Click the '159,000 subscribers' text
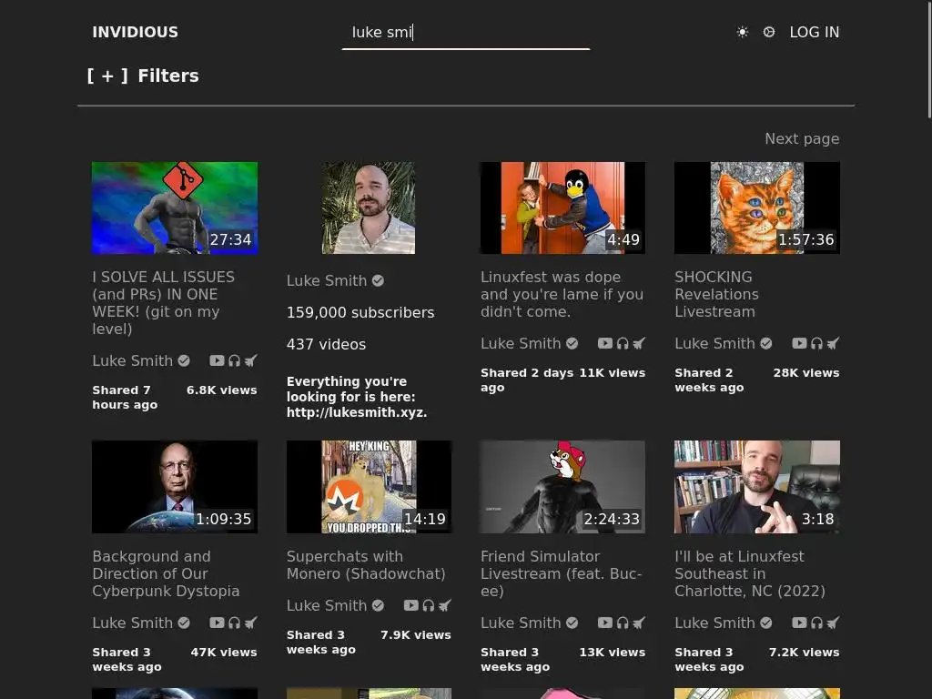The width and height of the screenshot is (932, 699). pos(360,313)
